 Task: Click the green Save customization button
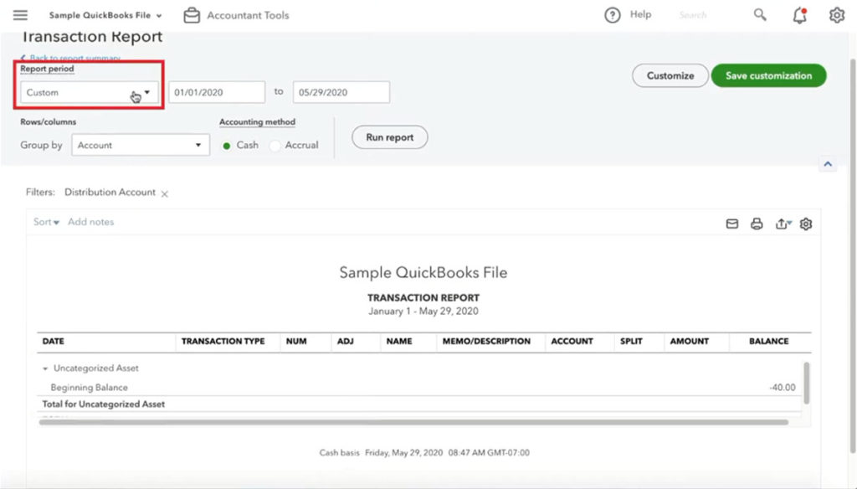(768, 75)
